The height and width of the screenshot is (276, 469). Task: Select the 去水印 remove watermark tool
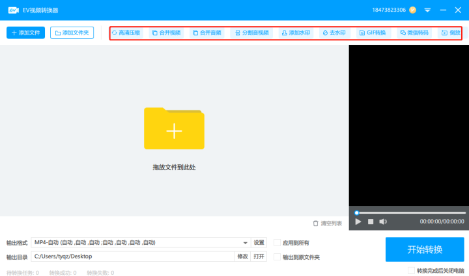pyautogui.click(x=334, y=32)
